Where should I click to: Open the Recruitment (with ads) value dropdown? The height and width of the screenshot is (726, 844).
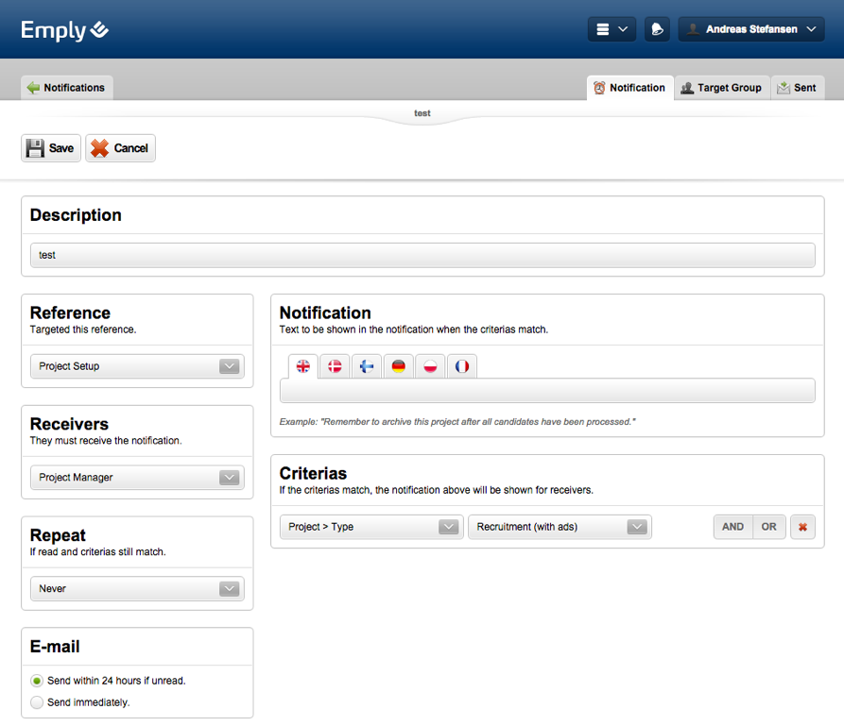point(560,527)
